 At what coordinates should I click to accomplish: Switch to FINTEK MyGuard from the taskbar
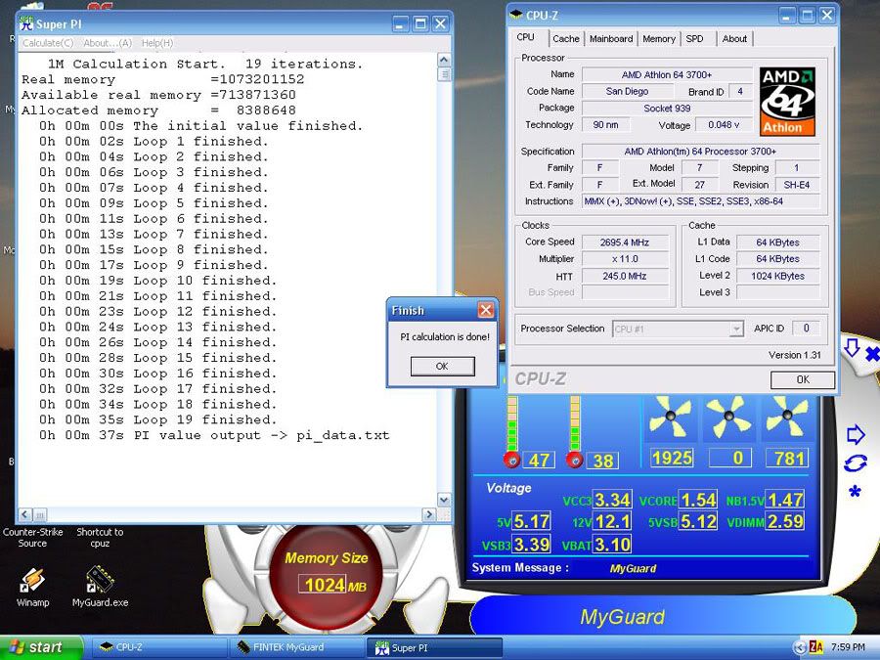[296, 647]
